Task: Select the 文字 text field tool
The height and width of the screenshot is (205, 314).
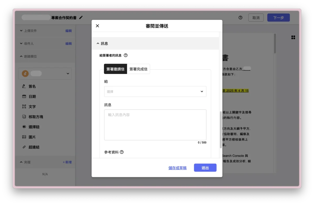Action: [32, 107]
